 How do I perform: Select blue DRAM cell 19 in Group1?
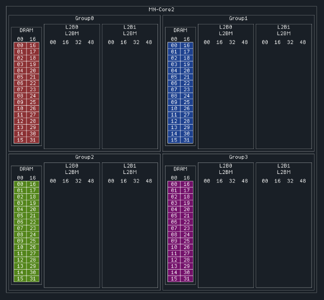(x=186, y=64)
